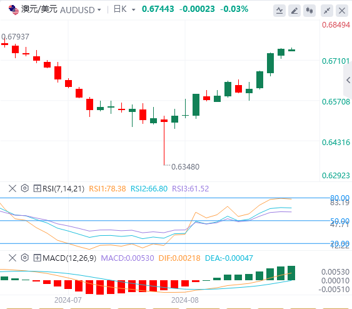Switch chart type with candlestick icon
This screenshot has width=352, height=309.
point(309,11)
